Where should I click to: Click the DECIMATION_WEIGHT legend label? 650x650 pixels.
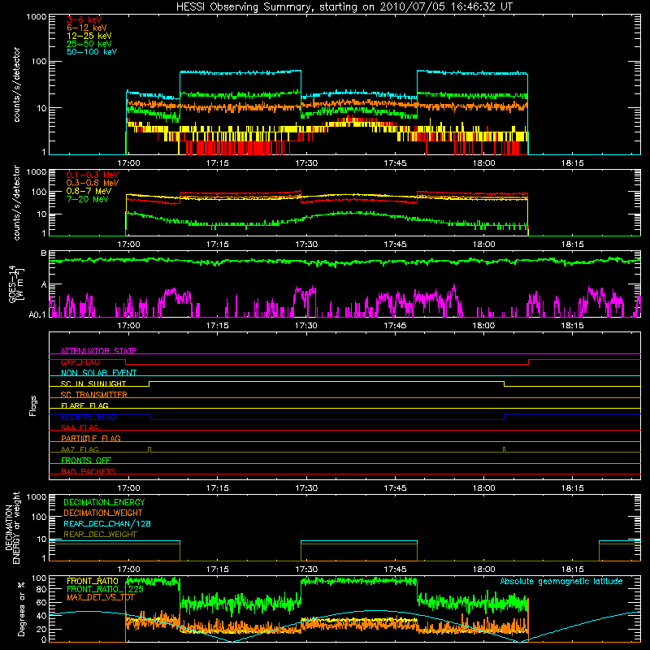[103, 513]
